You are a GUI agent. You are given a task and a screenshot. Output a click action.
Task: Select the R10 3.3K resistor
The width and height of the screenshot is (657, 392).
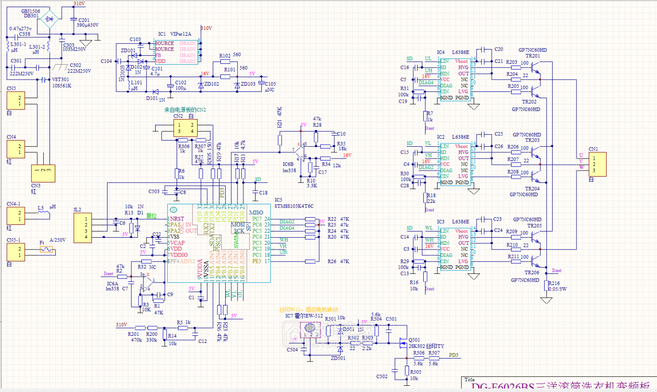311,168
